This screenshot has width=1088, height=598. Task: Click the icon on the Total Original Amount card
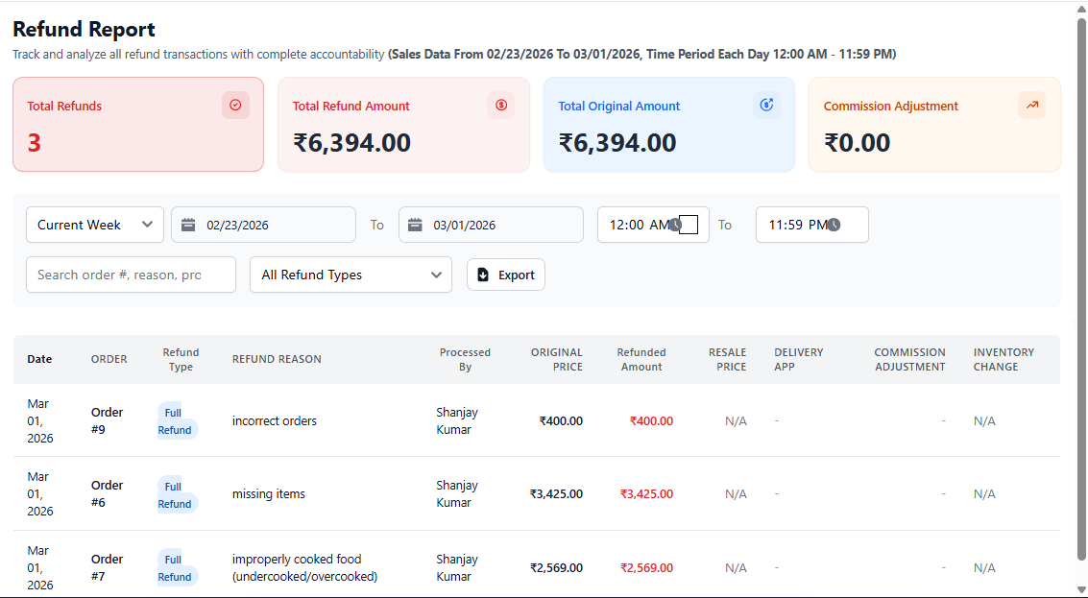pos(766,105)
